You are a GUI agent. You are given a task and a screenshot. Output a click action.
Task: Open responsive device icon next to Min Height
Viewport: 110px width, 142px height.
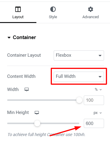pyautogui.click(x=37, y=113)
